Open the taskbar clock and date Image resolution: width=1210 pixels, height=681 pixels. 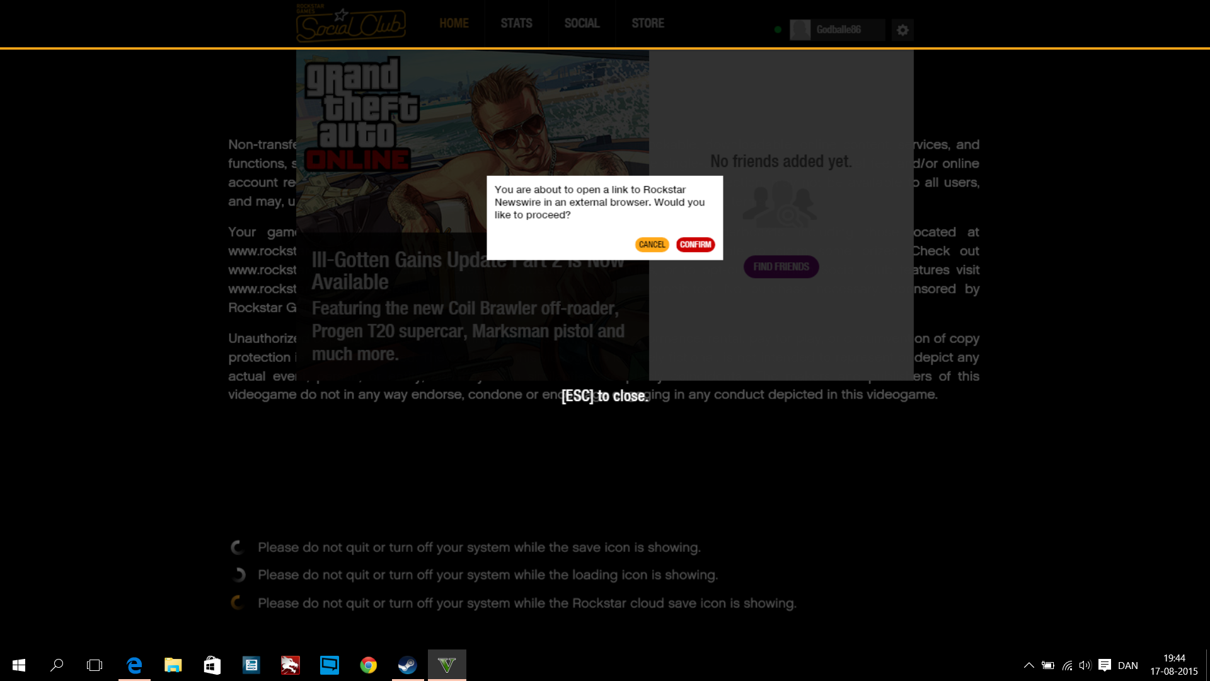(x=1173, y=665)
